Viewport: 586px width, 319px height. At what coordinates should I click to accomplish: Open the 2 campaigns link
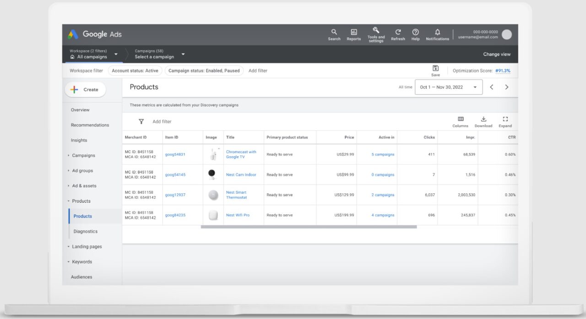click(x=383, y=195)
